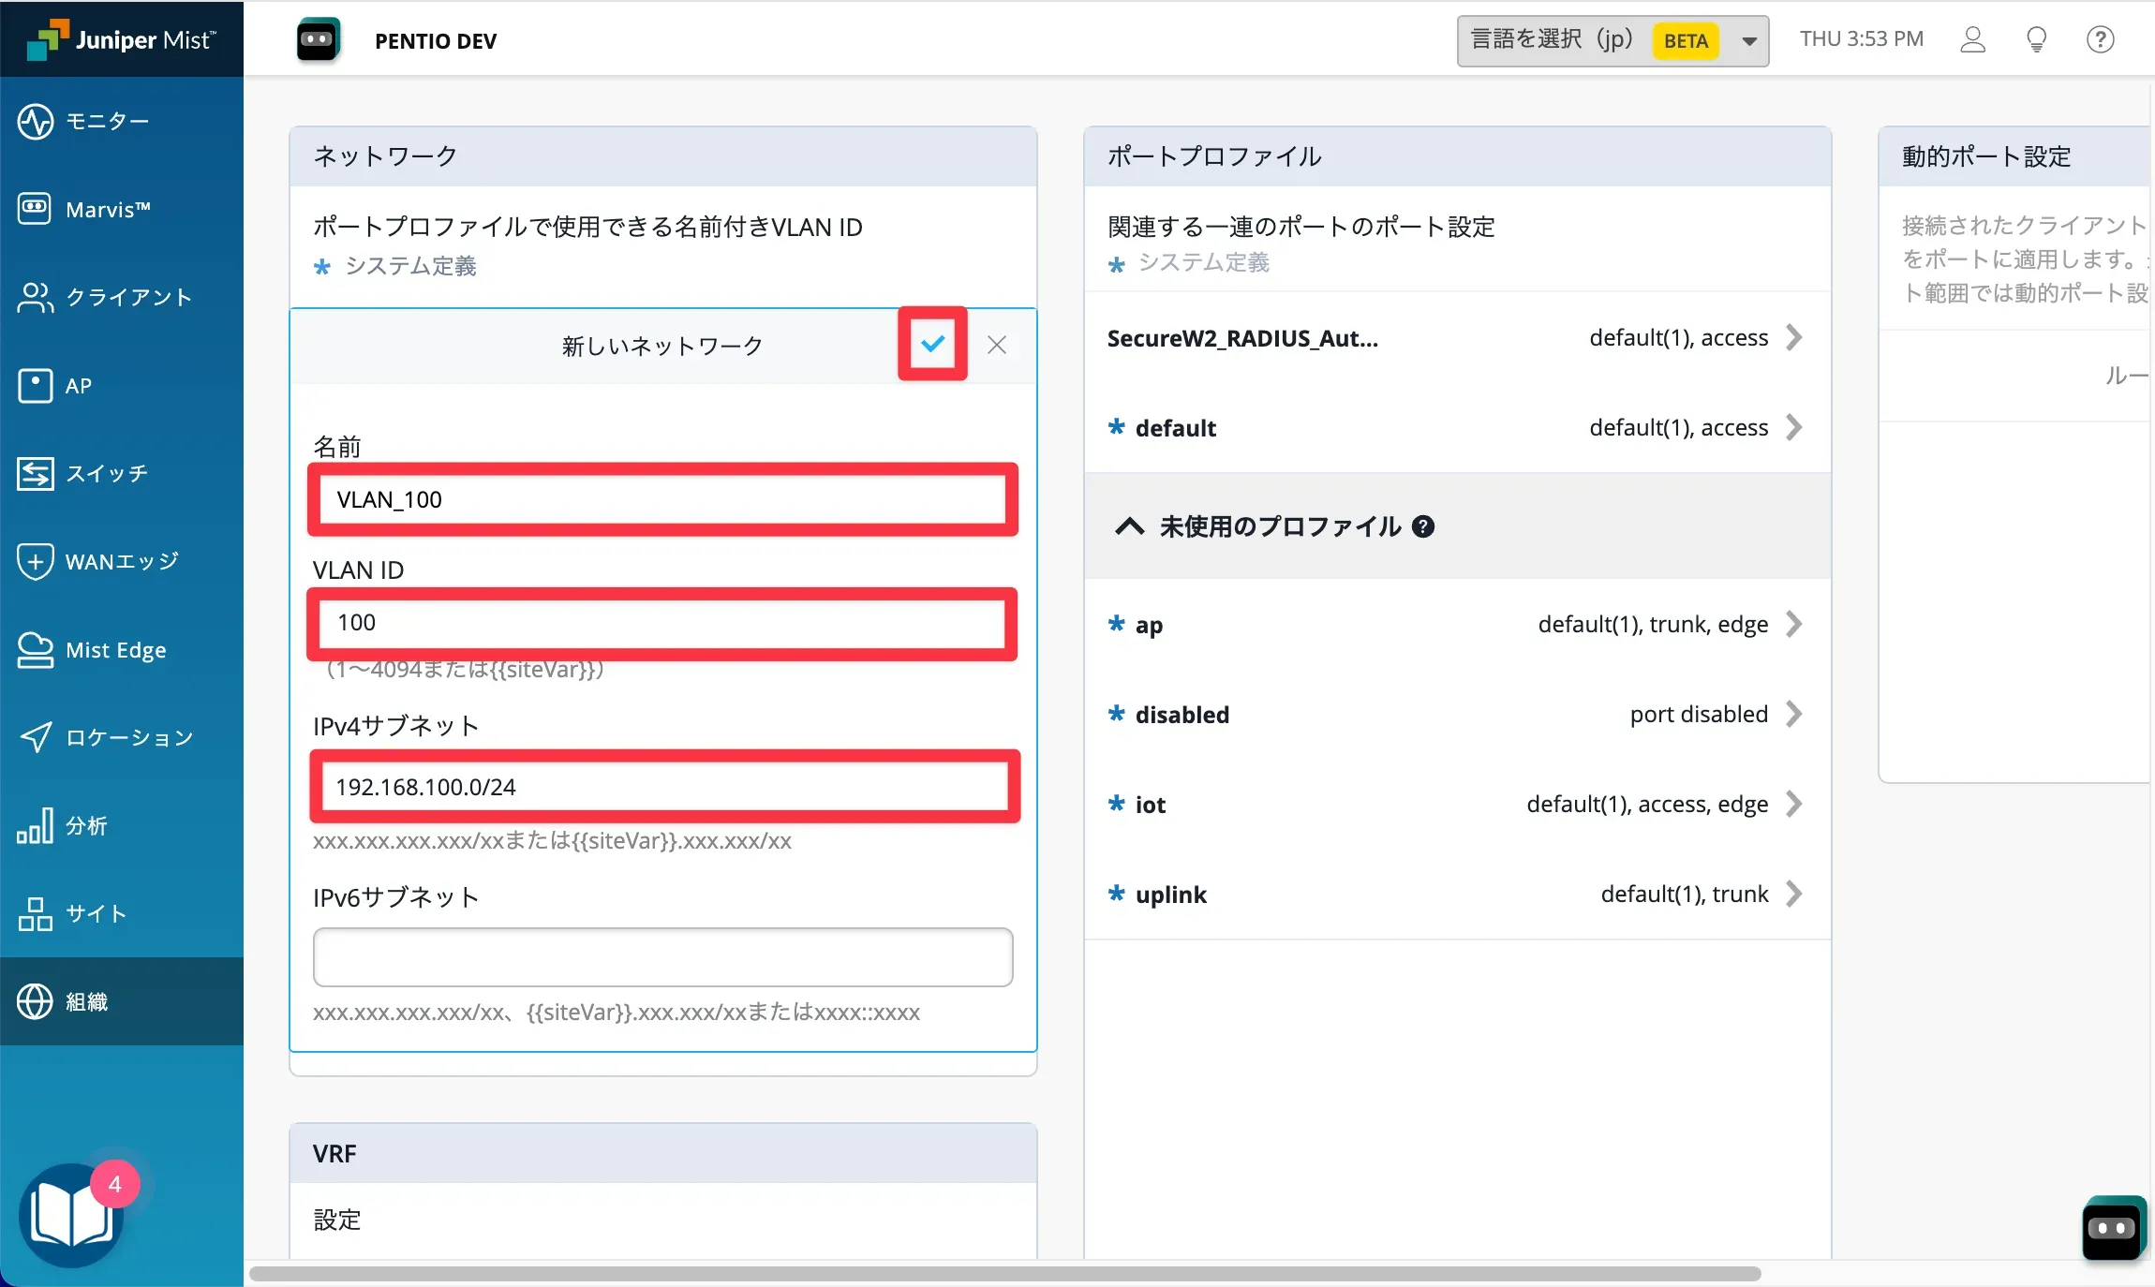2155x1287 pixels.
Task: Go to スイッチ section in sidebar
Action: click(x=107, y=473)
